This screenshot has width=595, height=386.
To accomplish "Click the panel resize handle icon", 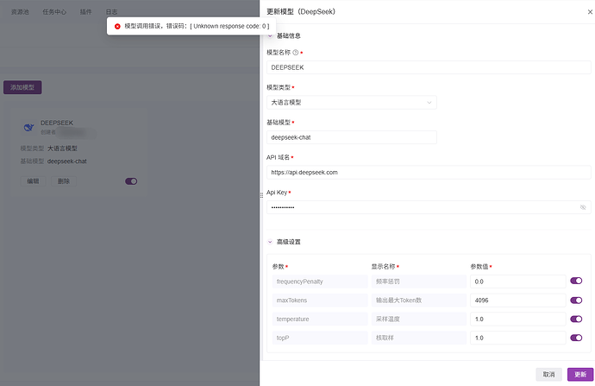I will [x=261, y=195].
